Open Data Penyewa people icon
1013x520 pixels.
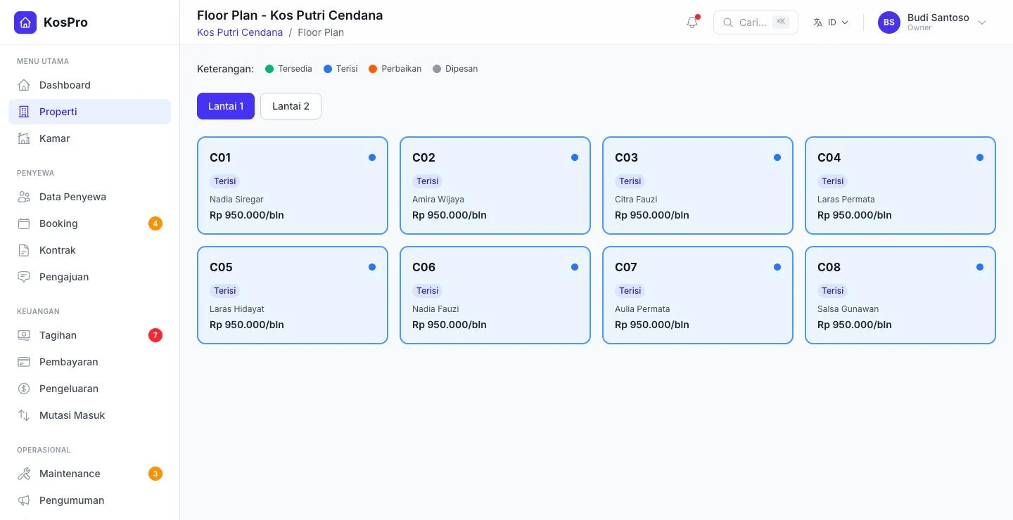(x=24, y=197)
